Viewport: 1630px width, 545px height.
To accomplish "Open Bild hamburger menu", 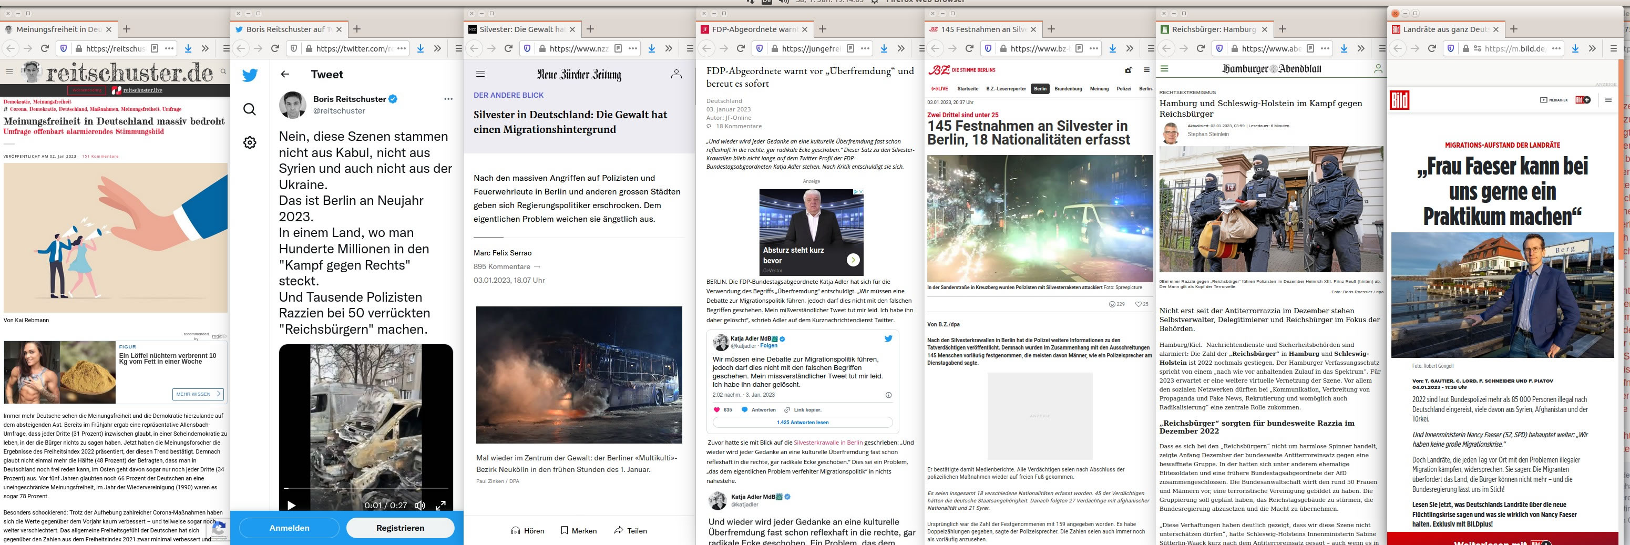I will pos(1608,100).
